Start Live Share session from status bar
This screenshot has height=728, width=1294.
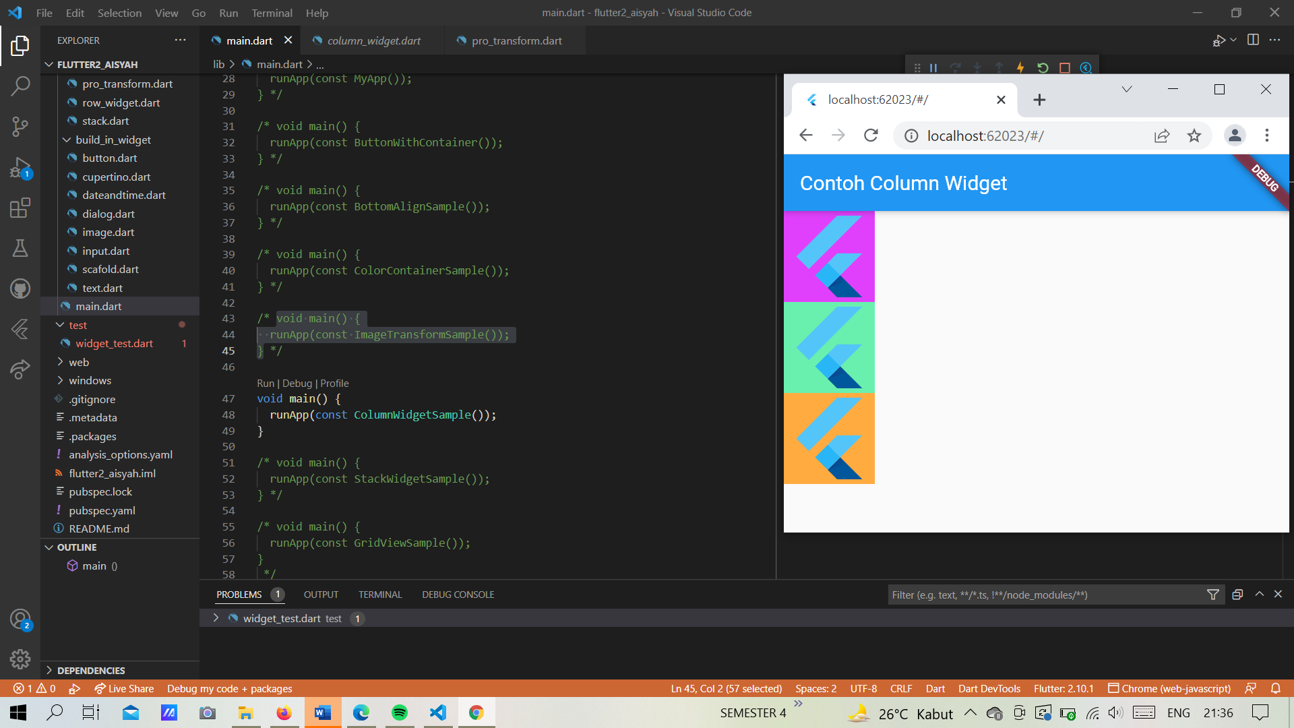[x=124, y=688]
